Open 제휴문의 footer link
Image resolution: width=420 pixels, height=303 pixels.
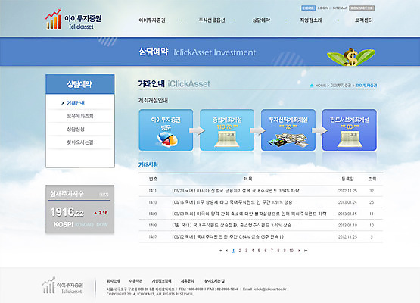pyautogui.click(x=187, y=281)
